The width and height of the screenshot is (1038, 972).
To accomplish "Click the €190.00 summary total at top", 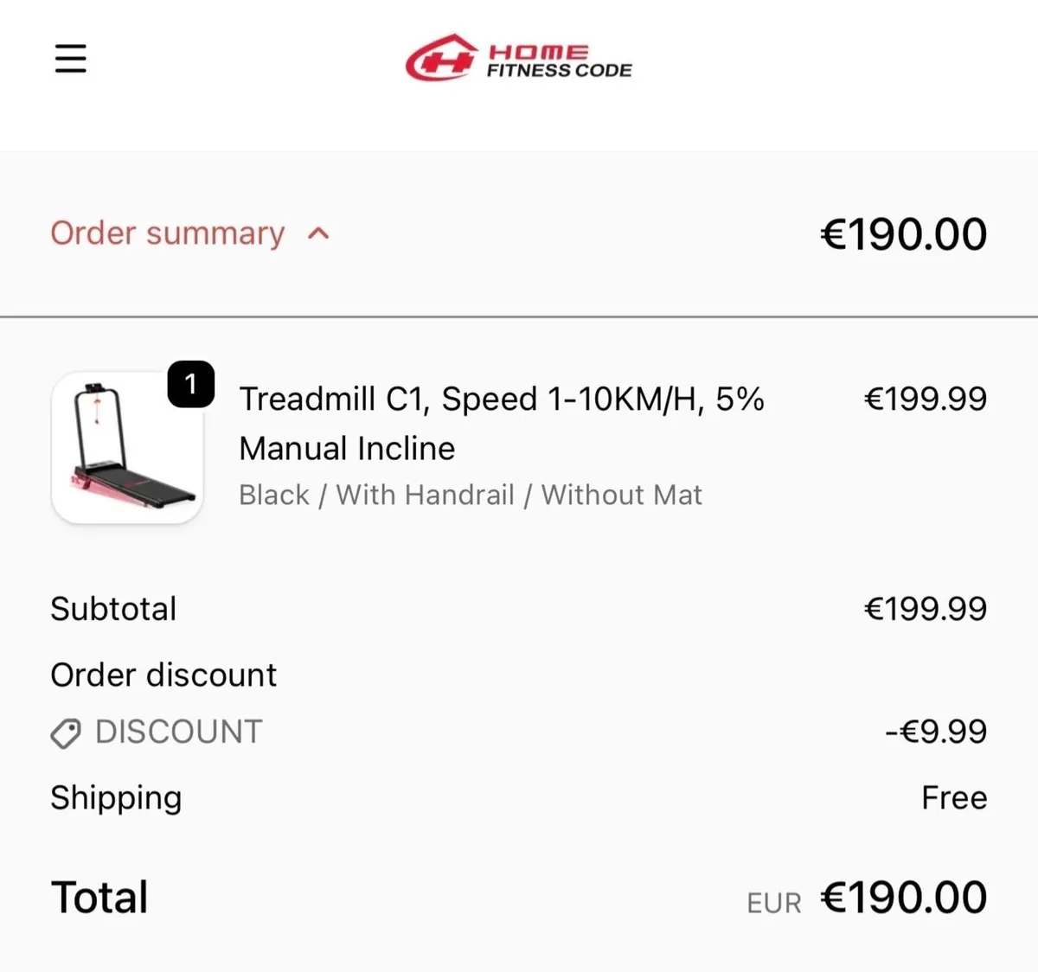I will coord(903,233).
